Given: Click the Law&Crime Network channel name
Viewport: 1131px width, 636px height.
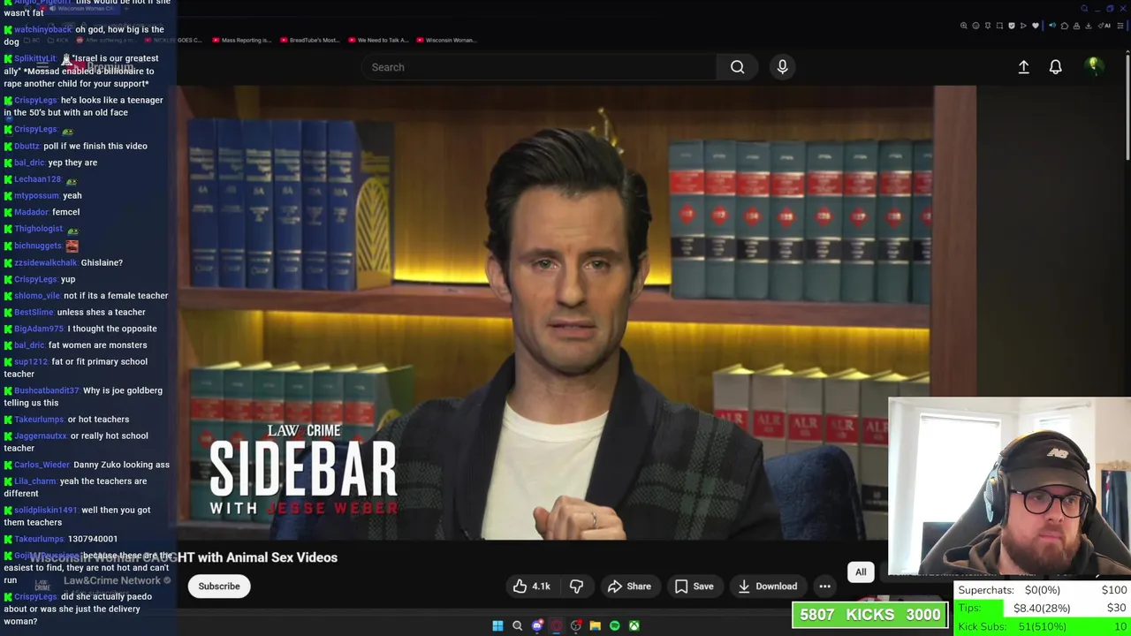Looking at the screenshot, I should click(112, 580).
